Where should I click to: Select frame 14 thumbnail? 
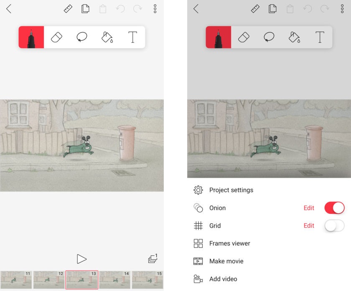click(x=114, y=280)
